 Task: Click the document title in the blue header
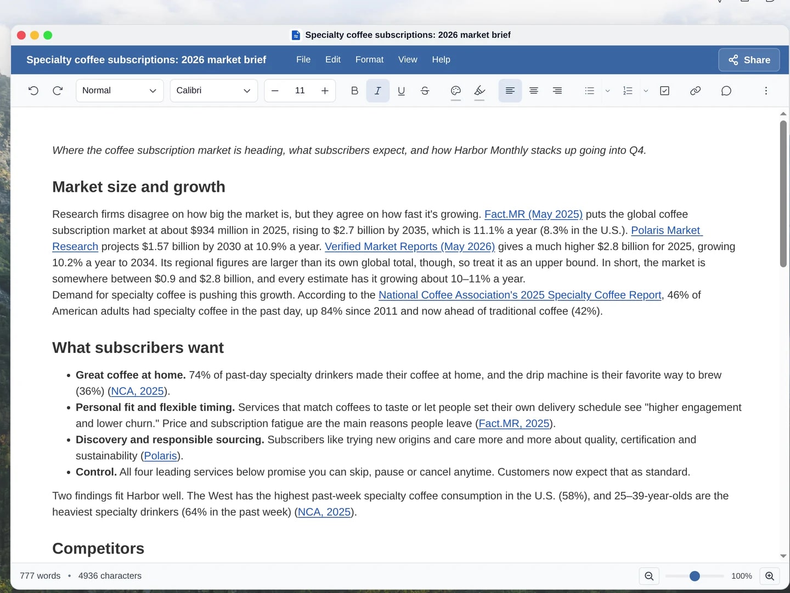coord(146,60)
